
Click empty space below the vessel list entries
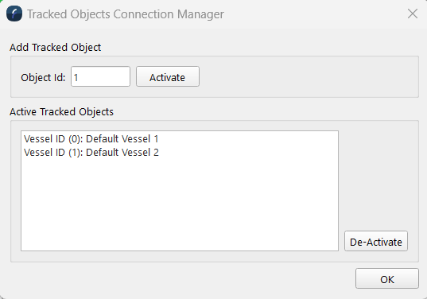[180, 204]
